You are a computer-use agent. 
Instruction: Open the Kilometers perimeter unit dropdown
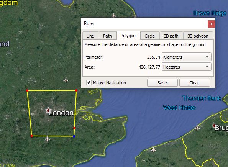point(186,57)
